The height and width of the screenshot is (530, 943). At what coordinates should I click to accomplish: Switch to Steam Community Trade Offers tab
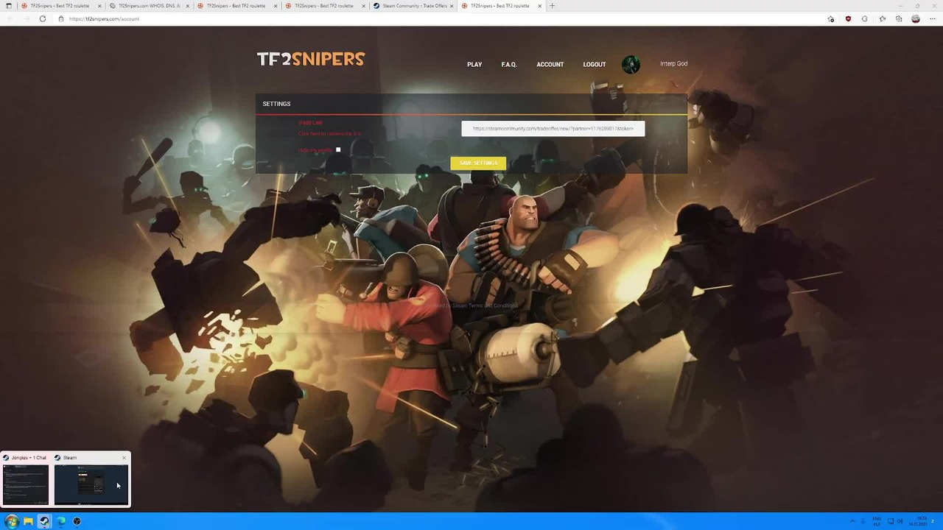pyautogui.click(x=413, y=6)
